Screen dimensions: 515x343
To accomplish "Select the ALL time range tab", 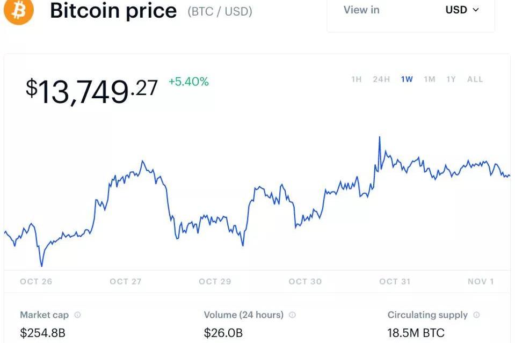I will 475,79.
